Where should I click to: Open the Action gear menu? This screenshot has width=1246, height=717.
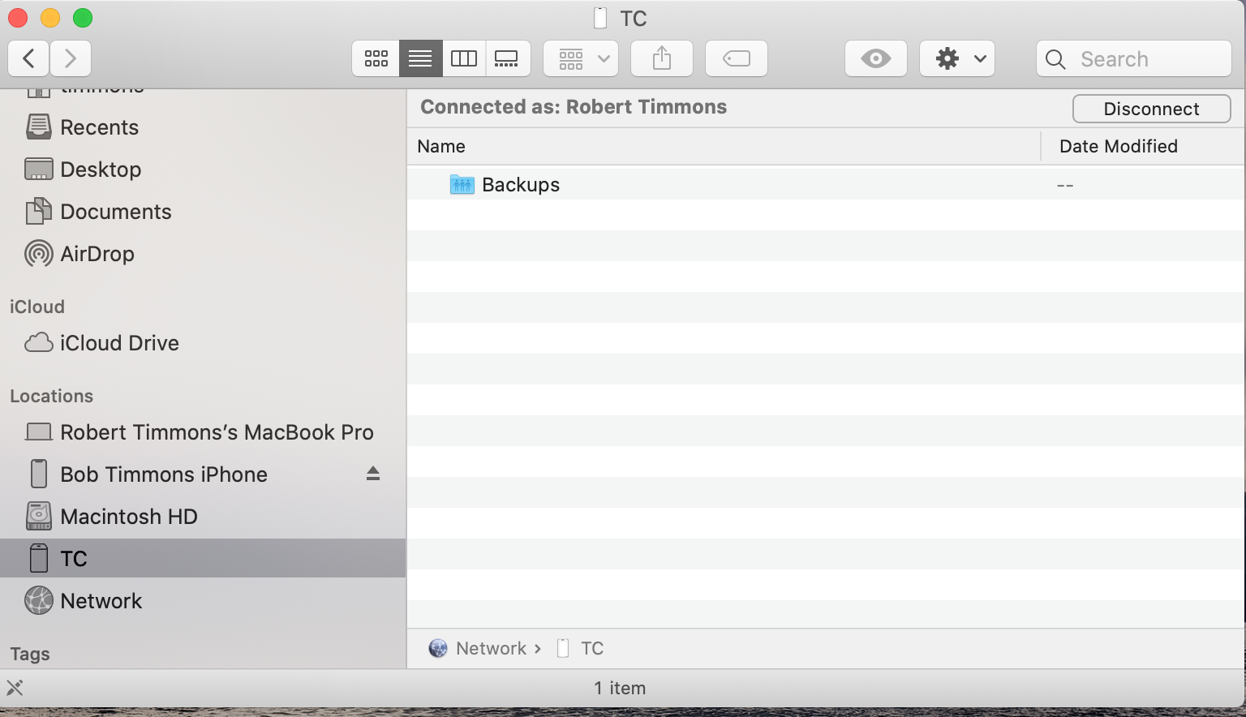[x=957, y=58]
